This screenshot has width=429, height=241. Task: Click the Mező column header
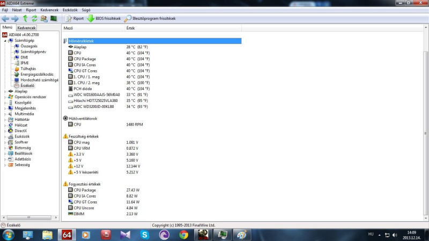tap(93, 28)
